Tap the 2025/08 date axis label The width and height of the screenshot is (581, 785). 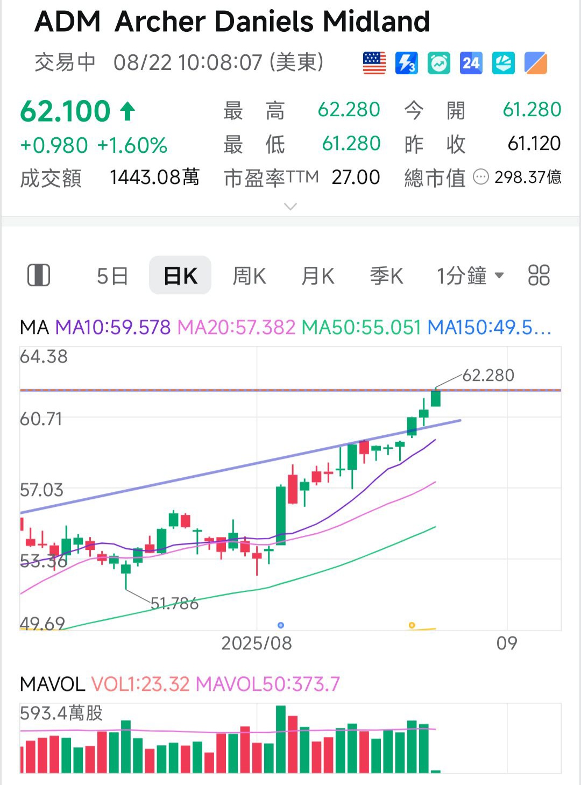click(257, 643)
